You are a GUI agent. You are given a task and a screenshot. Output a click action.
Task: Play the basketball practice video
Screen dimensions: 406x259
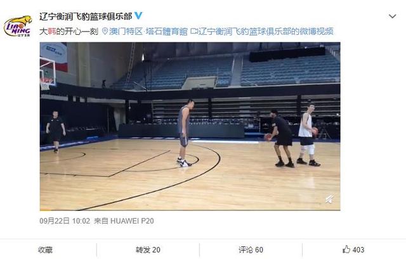190,127
